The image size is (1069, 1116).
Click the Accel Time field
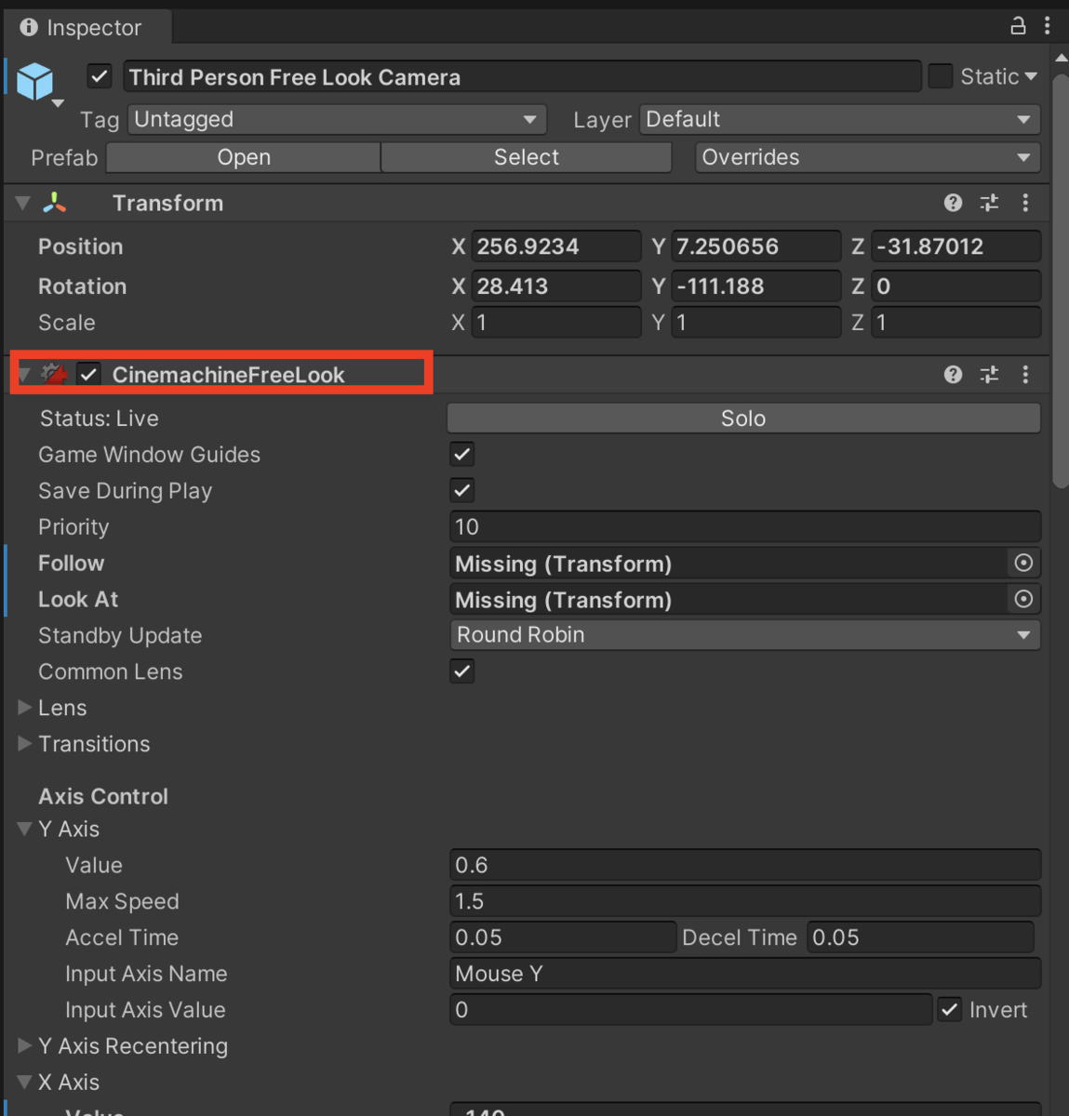562,937
